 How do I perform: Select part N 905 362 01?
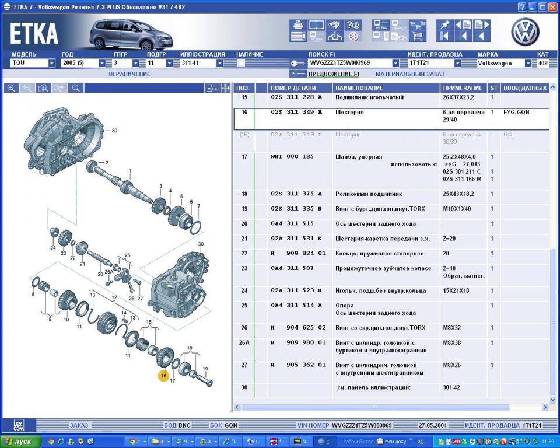(x=298, y=365)
